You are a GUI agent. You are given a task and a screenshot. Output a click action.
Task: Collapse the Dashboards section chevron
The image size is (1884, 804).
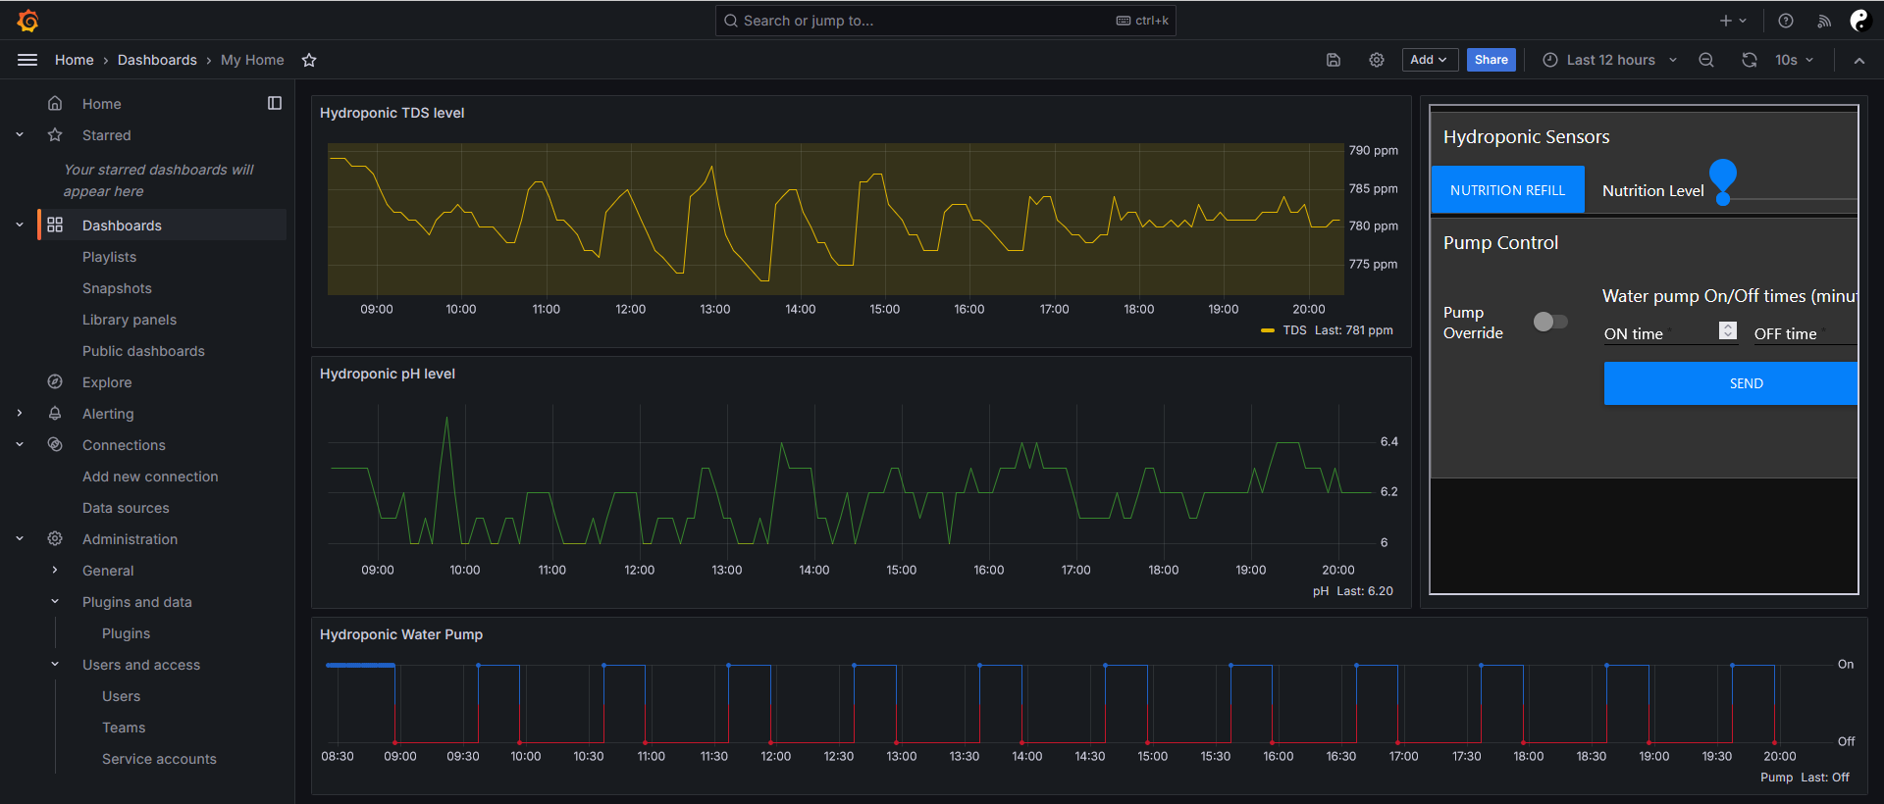[20, 225]
